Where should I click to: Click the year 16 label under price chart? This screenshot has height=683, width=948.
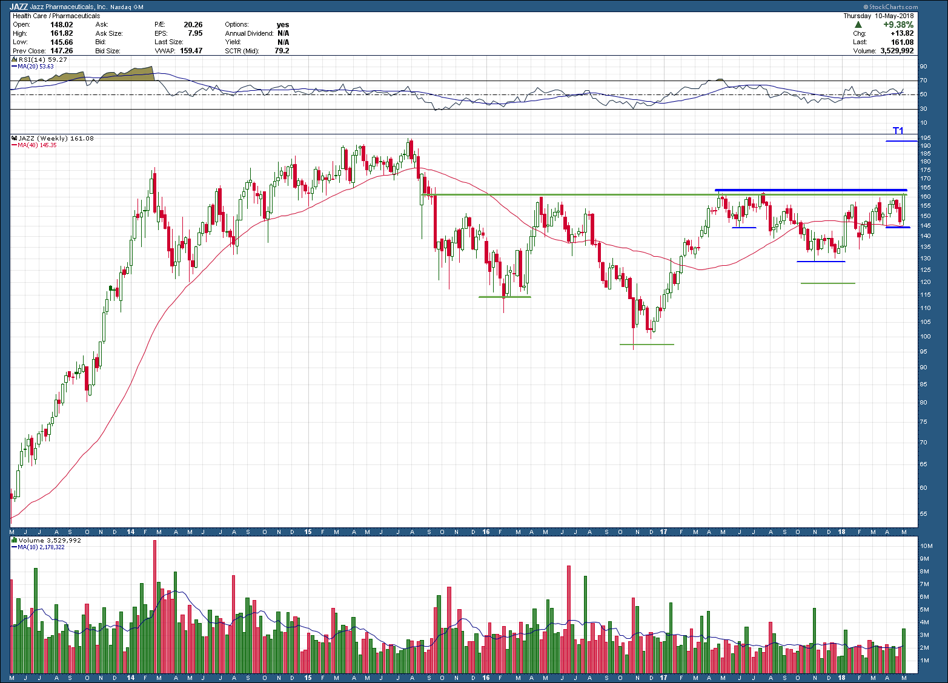pos(486,532)
